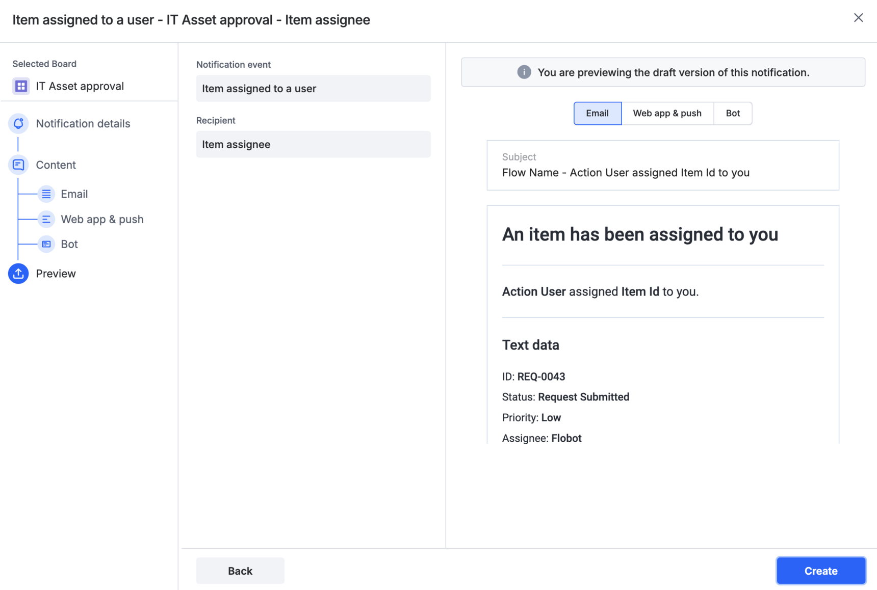Open Notification details step label
Viewport: 877px width, 590px height.
83,123
